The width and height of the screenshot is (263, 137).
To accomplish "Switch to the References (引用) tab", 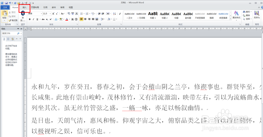I will pos(45,7).
